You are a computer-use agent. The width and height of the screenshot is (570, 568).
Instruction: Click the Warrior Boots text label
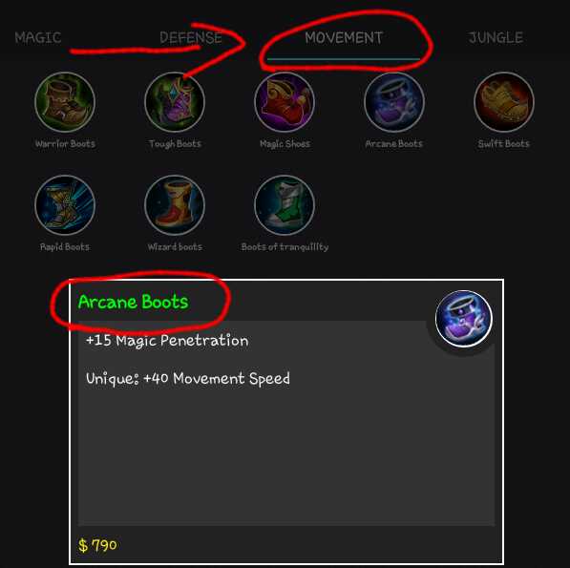(x=65, y=143)
